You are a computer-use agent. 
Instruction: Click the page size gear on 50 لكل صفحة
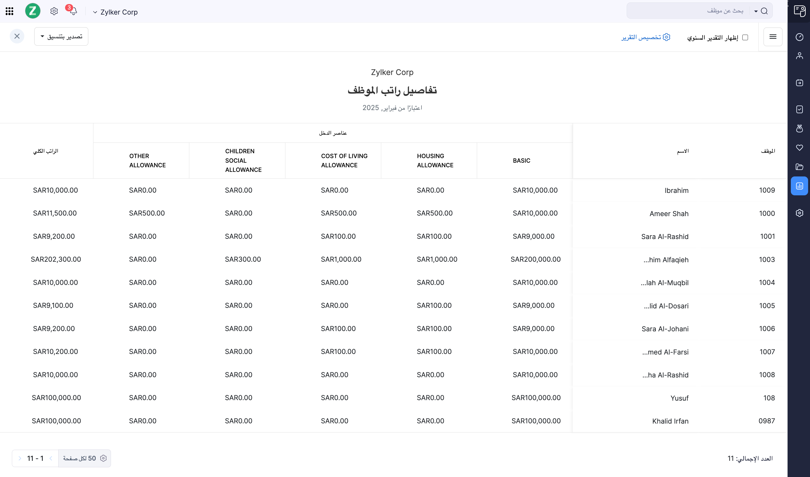coord(103,458)
